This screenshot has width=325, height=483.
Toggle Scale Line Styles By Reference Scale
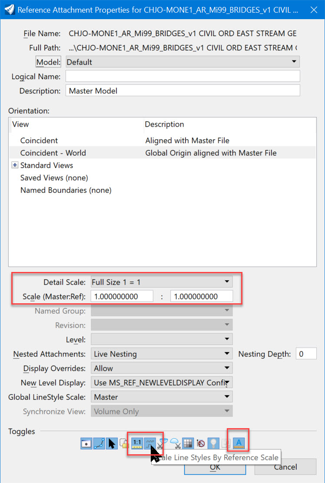(149, 443)
